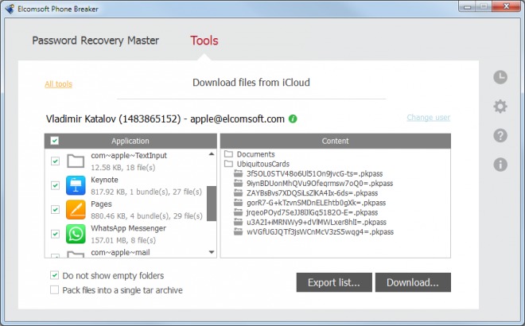Viewport: 525px width, 326px height.
Task: Uncheck the Keynote checkbox
Action: click(x=55, y=185)
